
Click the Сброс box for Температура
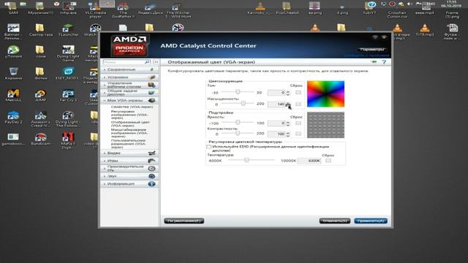tap(328, 161)
